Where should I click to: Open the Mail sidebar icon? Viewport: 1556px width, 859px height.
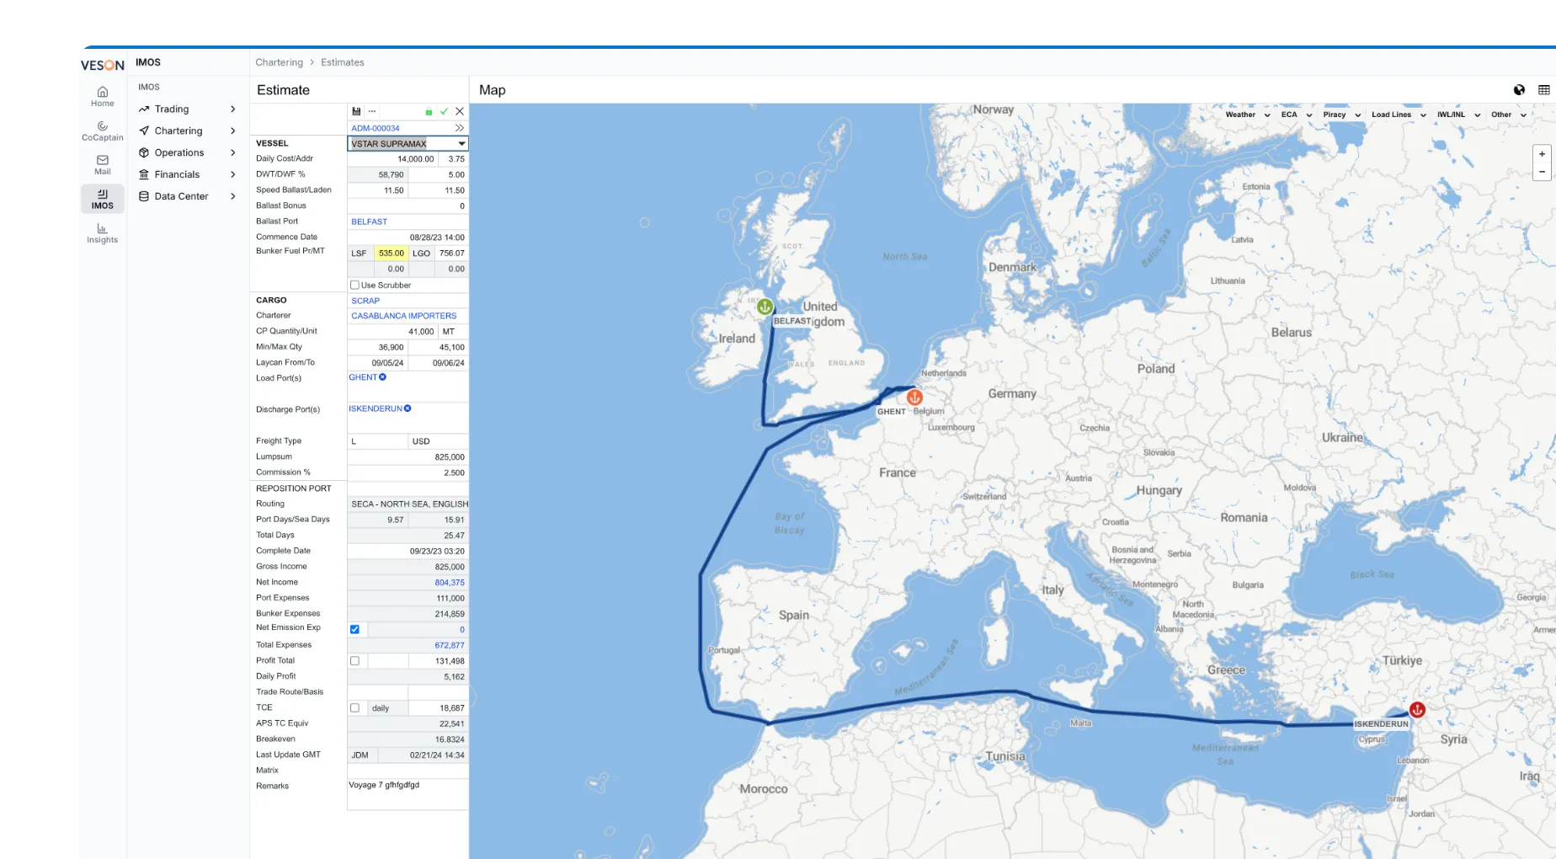tap(102, 165)
